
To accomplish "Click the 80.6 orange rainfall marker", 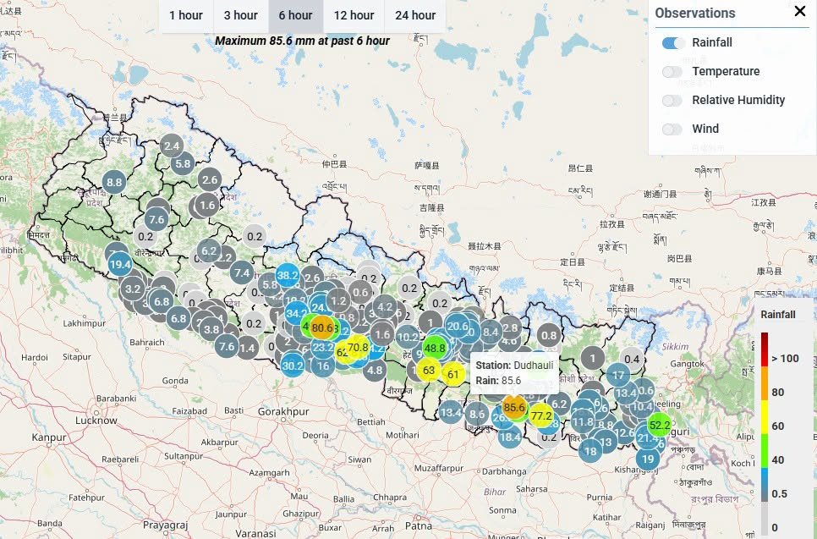I will coord(322,327).
